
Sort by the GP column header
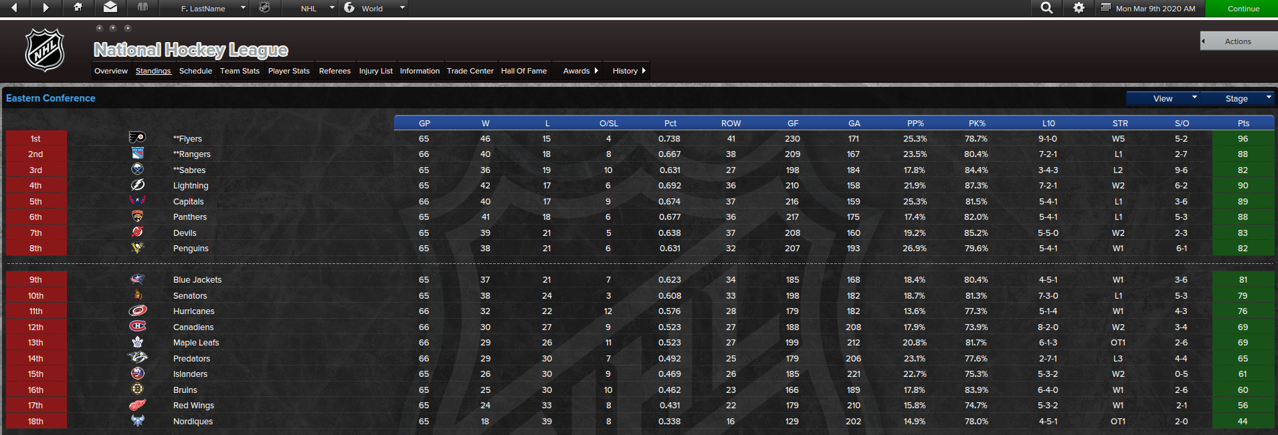[x=424, y=123]
